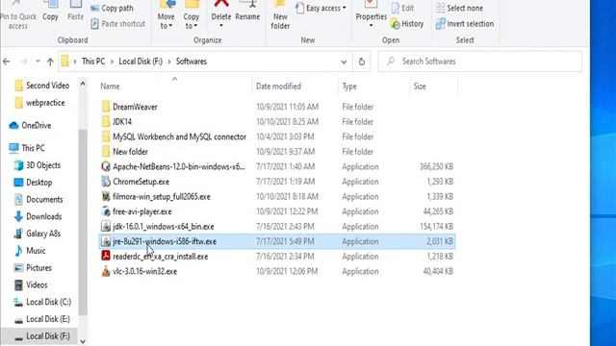Screen dimensions: 616x346
Task: Open OneDrive in navigation pane
Action: click(x=31, y=126)
